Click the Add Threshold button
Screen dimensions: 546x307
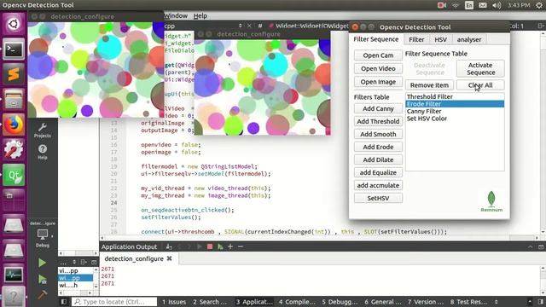[x=378, y=121]
